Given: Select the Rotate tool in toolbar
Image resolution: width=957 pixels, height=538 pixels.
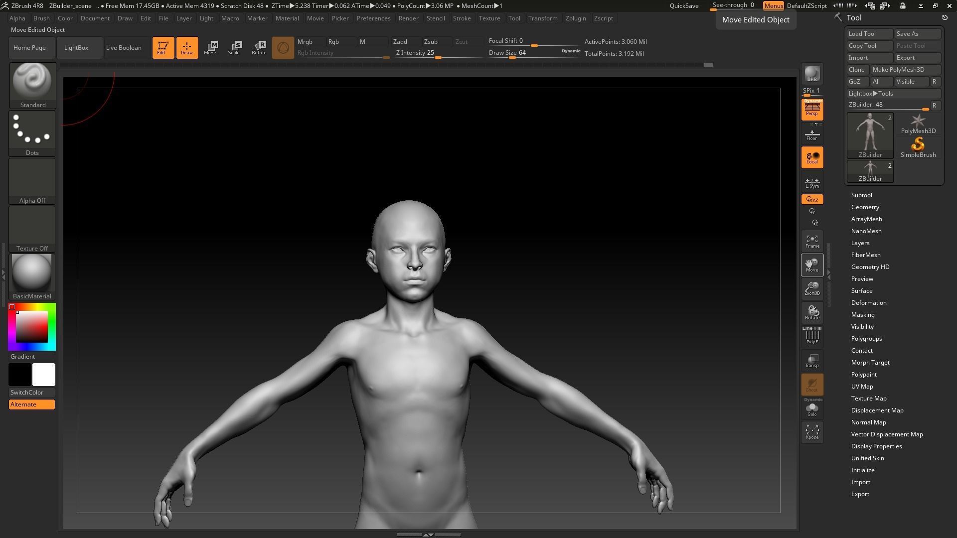Looking at the screenshot, I should [x=258, y=47].
